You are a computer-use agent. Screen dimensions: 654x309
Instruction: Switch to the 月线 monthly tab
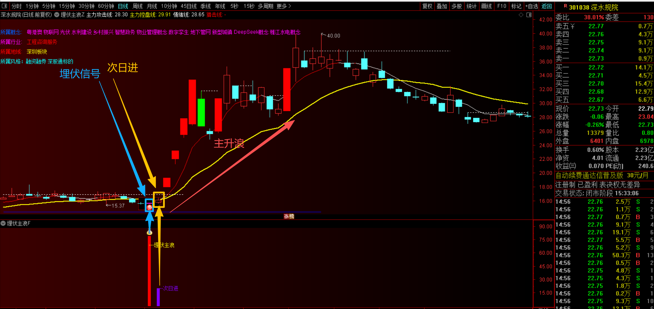point(152,6)
